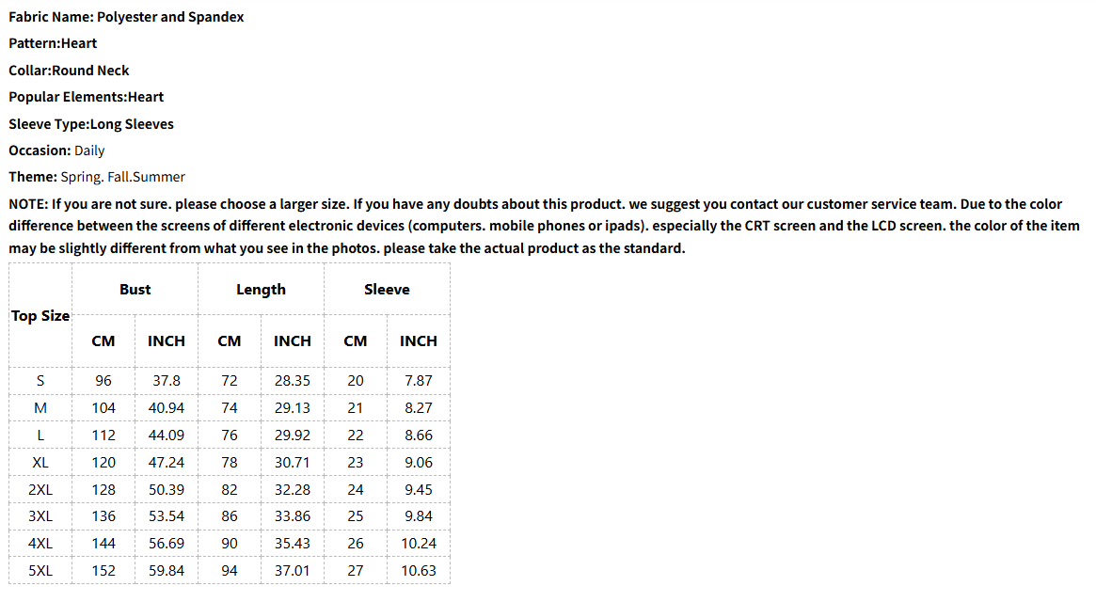Image resolution: width=1096 pixels, height=602 pixels.
Task: Select the Length column header
Action: tap(261, 290)
